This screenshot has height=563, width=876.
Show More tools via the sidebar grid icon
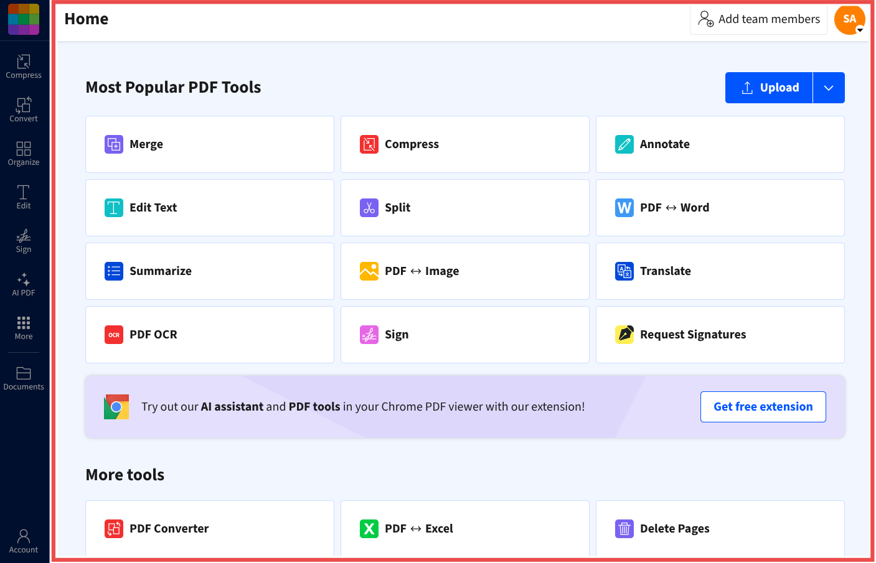pyautogui.click(x=24, y=328)
